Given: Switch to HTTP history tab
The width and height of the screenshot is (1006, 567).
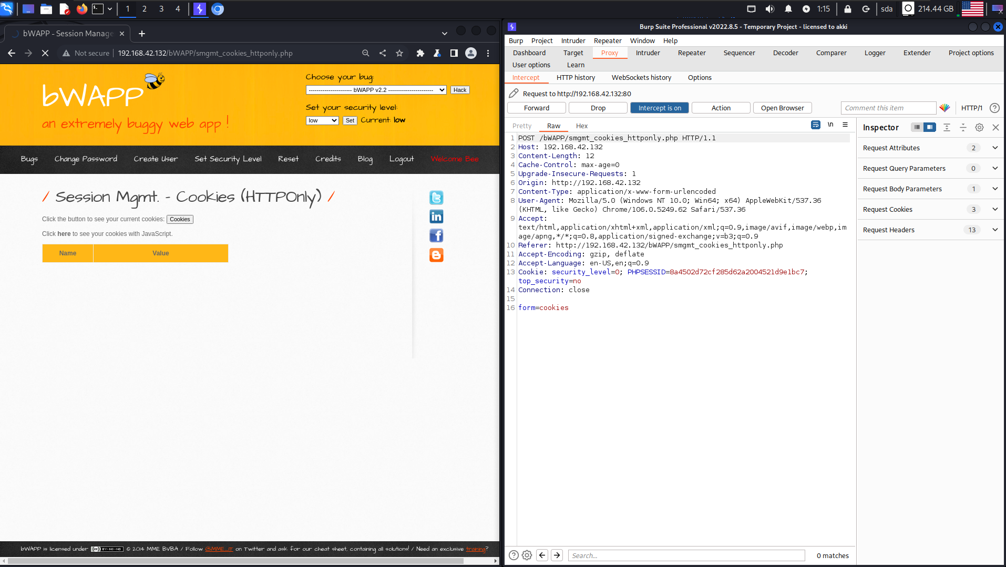Looking at the screenshot, I should 576,77.
